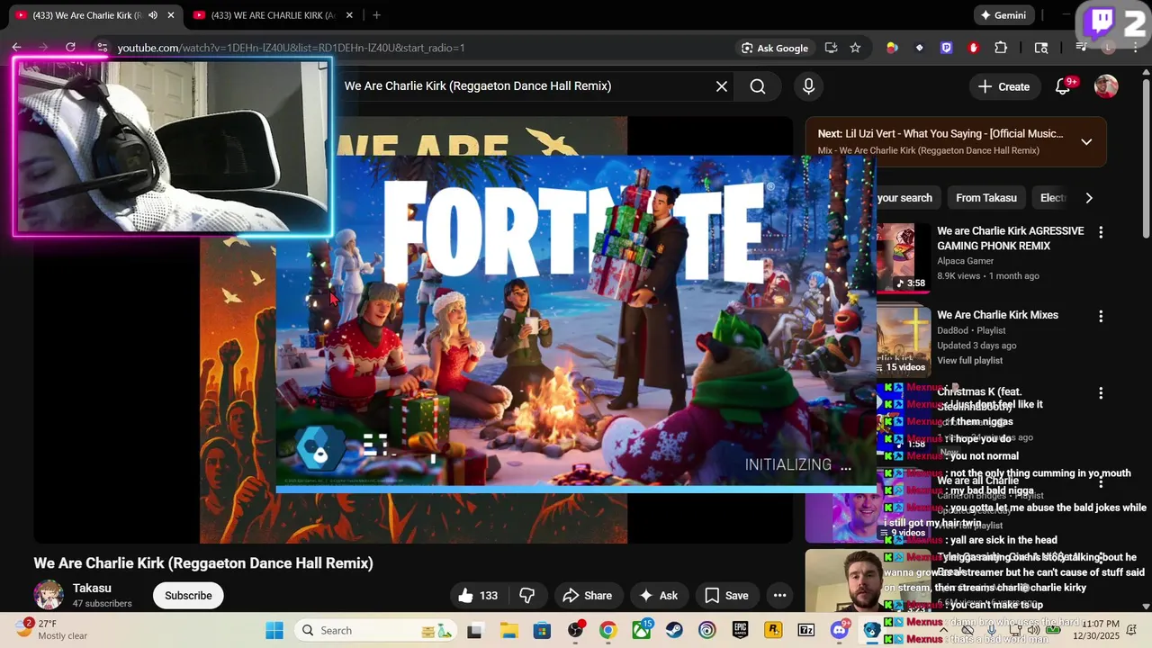
Task: Click Ask Google in the address bar
Action: [x=775, y=48]
